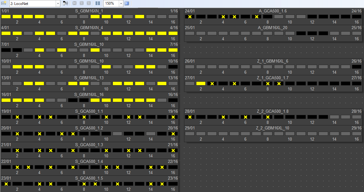Click the blue columns layout icon
The height and width of the screenshot is (192, 364).
98,3
